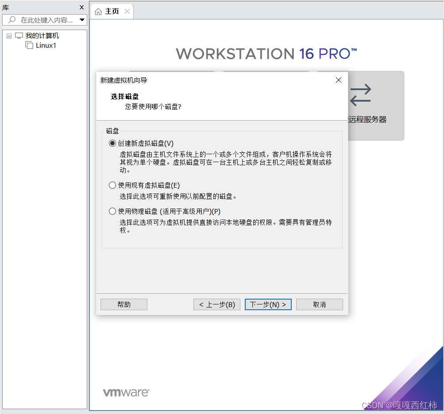Close the new virtual machine wizard dialog

coord(338,80)
